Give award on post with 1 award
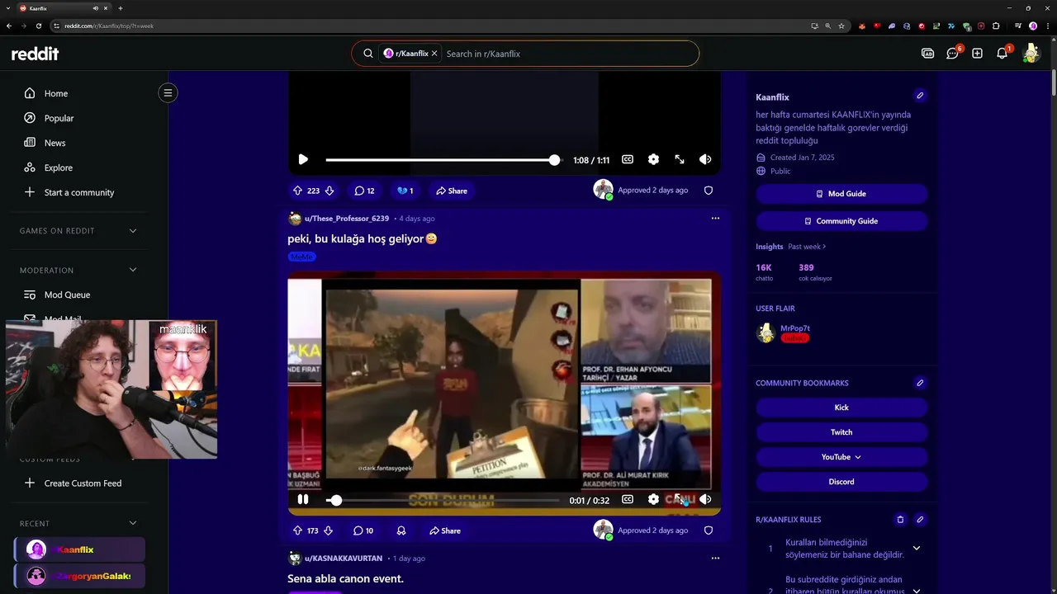 tap(405, 191)
